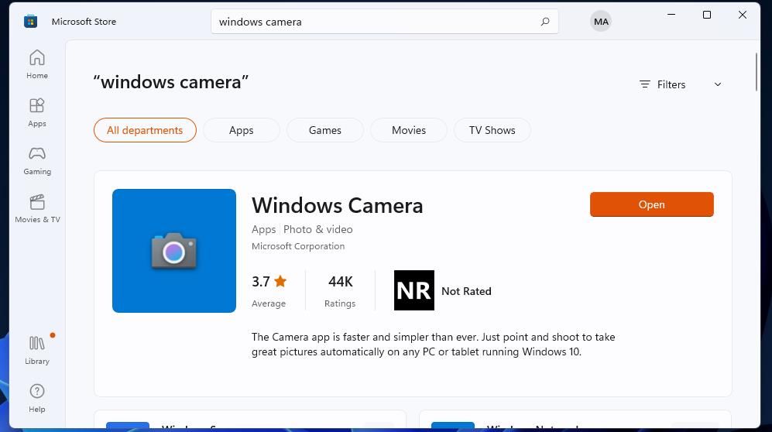
Task: Select the Movies department filter
Action: pos(409,130)
